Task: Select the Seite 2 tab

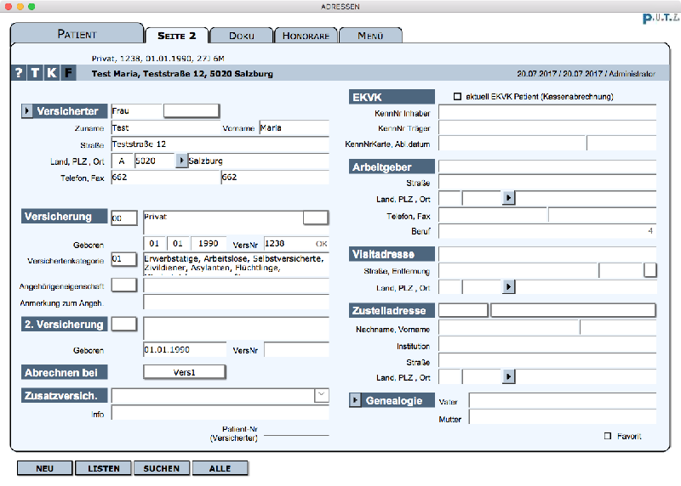Action: [x=177, y=36]
